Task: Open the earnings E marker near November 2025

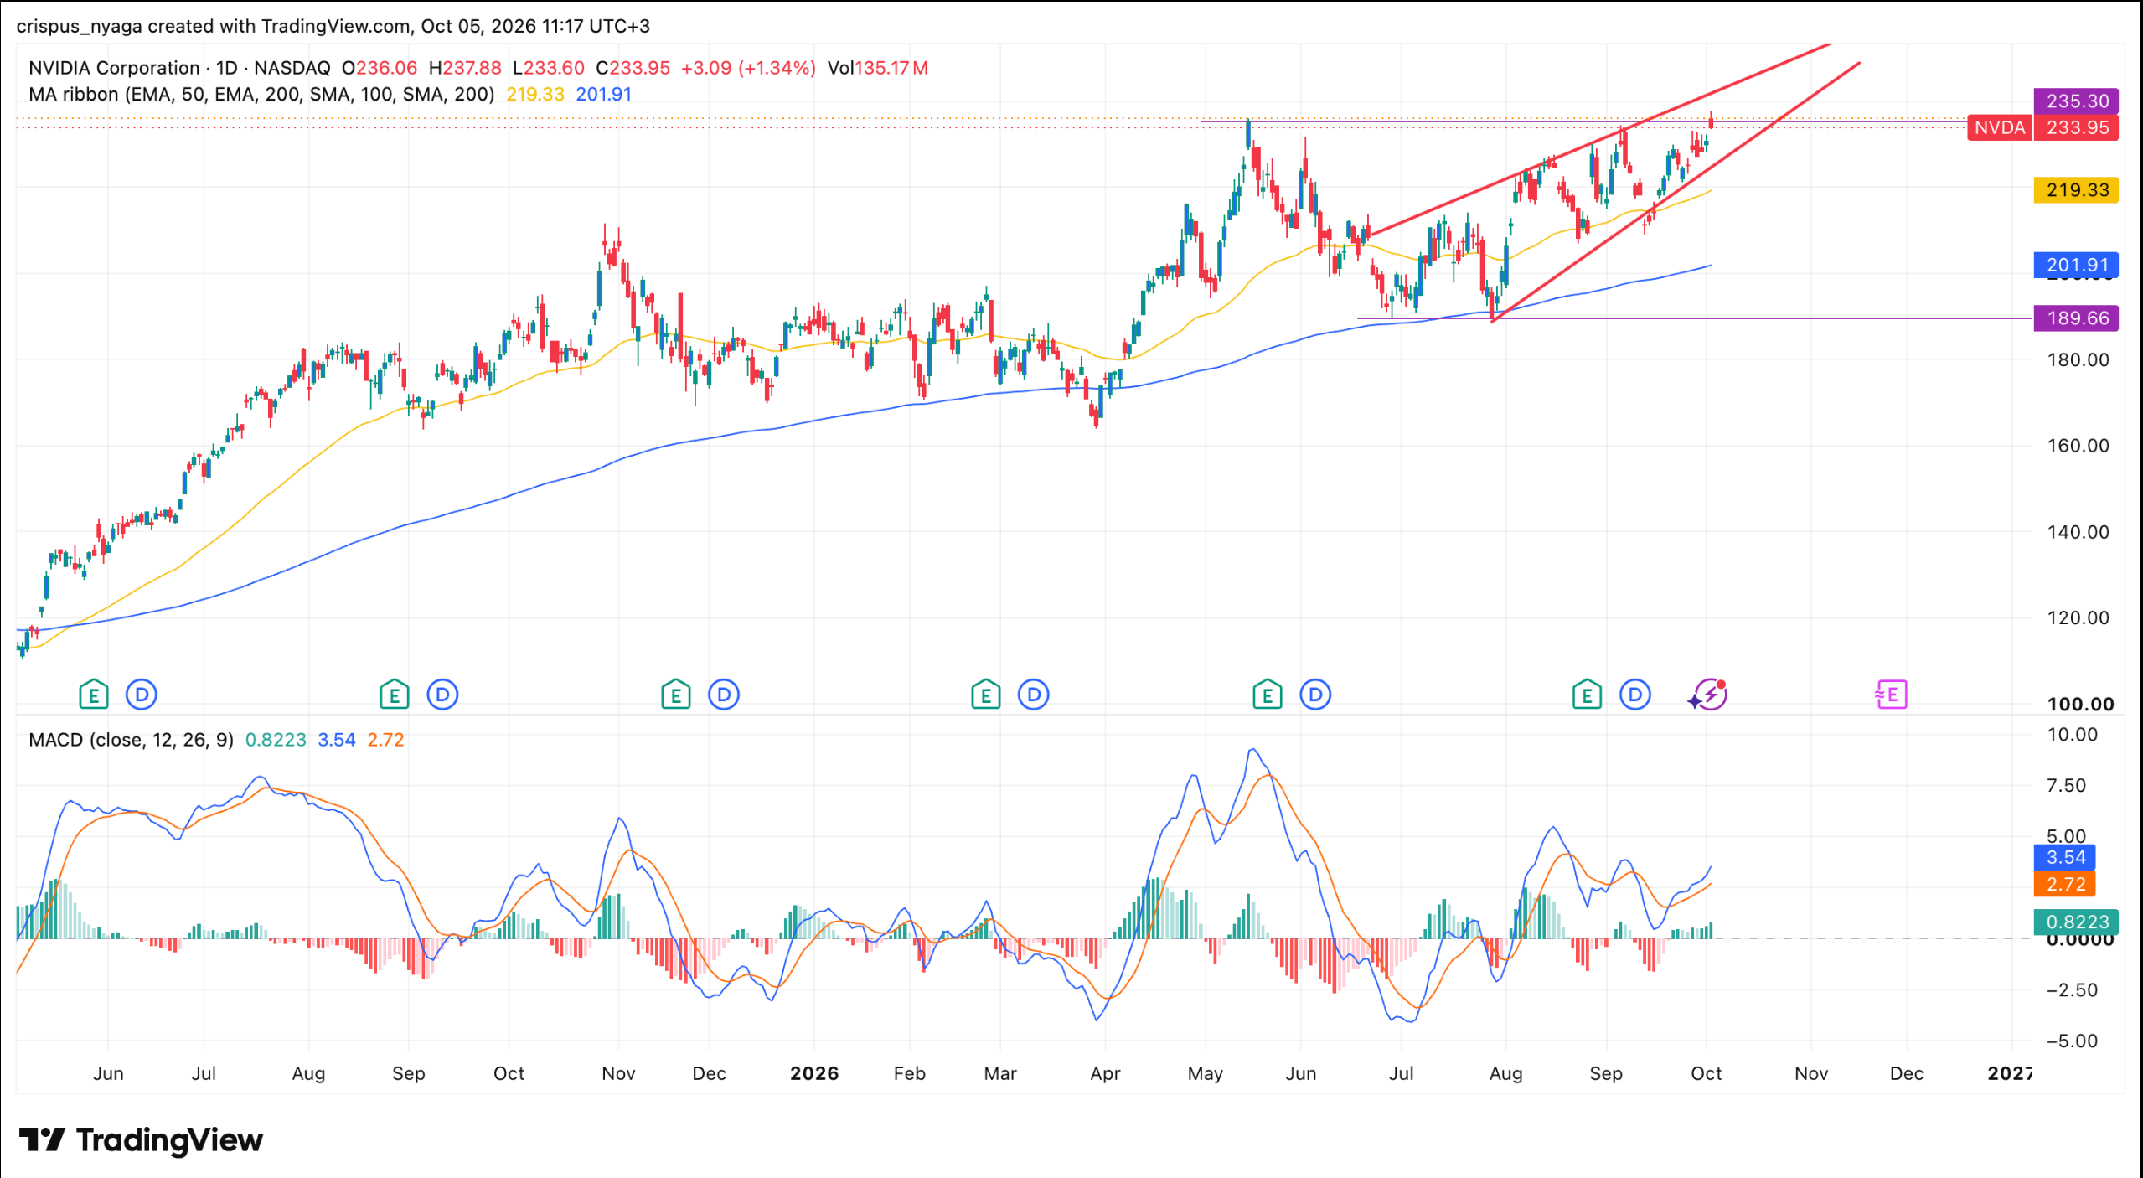Action: coord(675,695)
